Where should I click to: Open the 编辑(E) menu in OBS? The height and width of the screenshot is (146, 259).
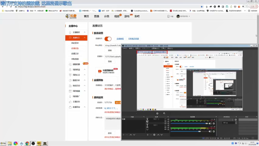click(x=131, y=48)
